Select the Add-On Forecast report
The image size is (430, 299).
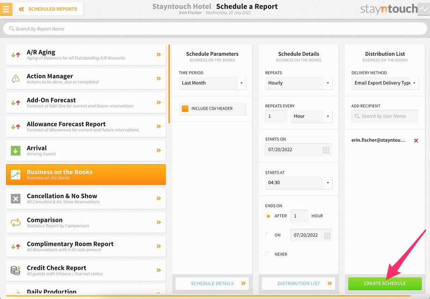(86, 103)
